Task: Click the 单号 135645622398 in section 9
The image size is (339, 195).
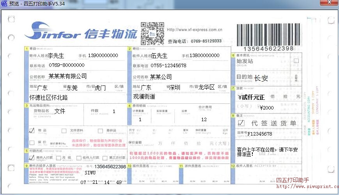Action: [x=110, y=167]
